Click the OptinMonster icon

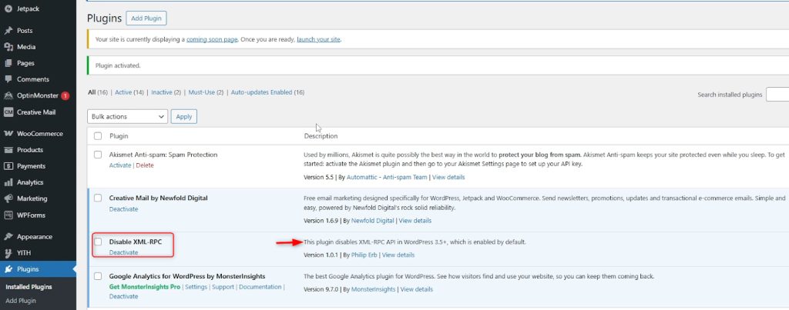(8, 95)
